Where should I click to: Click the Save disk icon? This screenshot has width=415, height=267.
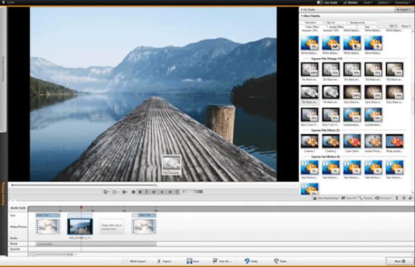tap(190, 261)
